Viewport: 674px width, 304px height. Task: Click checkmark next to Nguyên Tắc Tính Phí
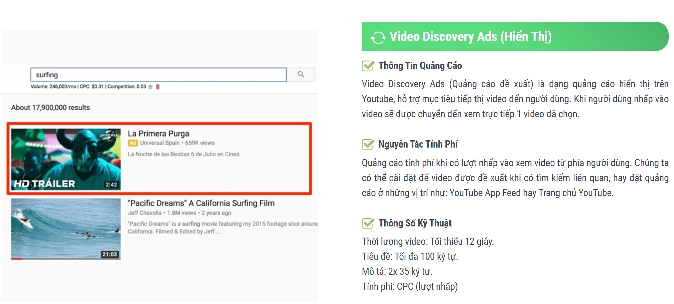pyautogui.click(x=368, y=144)
